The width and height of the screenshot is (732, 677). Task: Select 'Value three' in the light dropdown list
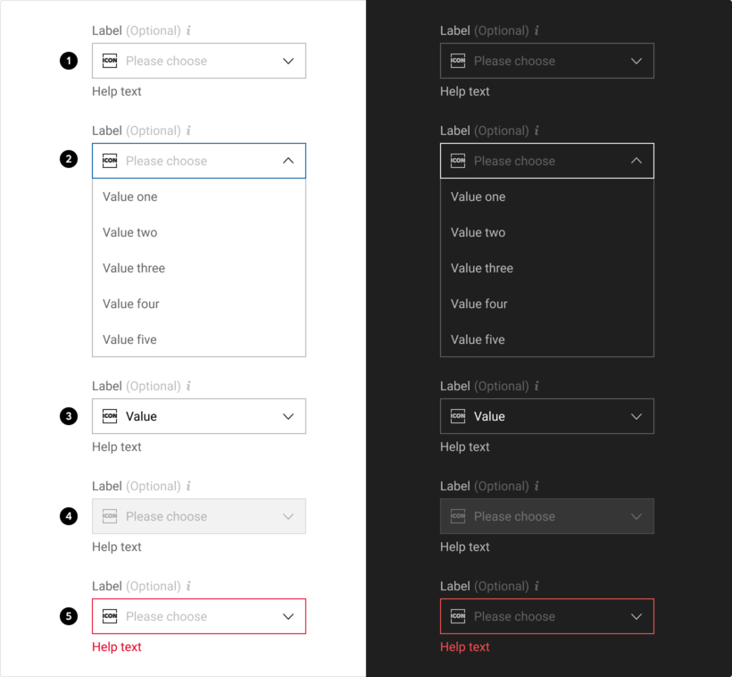point(134,268)
